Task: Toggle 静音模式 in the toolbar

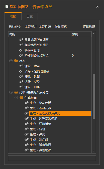Action: pyautogui.click(x=61, y=26)
